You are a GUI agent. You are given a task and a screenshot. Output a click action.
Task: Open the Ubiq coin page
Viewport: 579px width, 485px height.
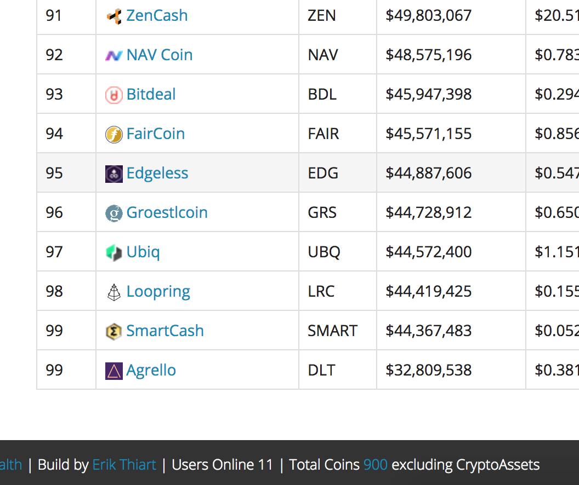coord(143,252)
